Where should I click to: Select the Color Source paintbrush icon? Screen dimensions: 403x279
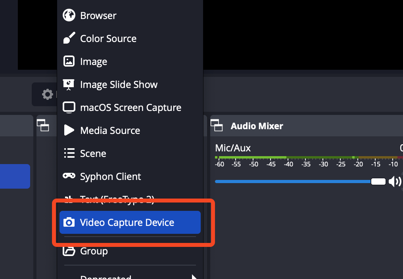(x=69, y=38)
